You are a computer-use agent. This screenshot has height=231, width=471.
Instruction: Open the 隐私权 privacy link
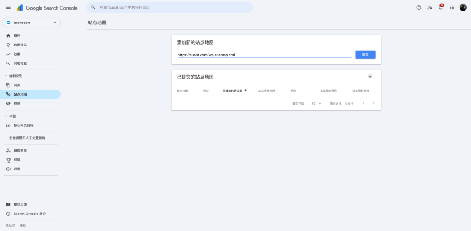(10, 225)
